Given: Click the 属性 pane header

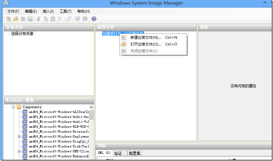Looking at the screenshot, I should click(236, 27).
